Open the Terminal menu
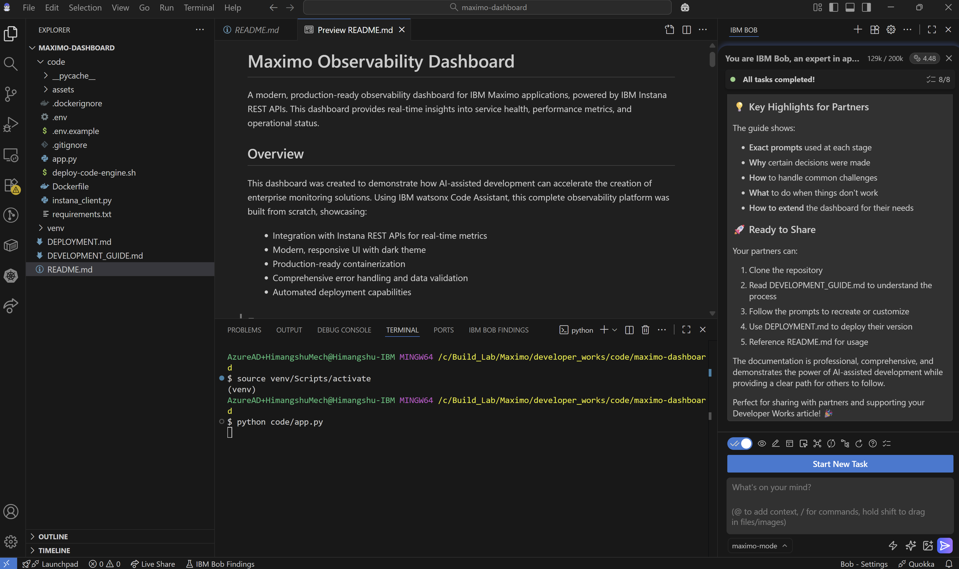The height and width of the screenshot is (569, 959). pos(198,7)
